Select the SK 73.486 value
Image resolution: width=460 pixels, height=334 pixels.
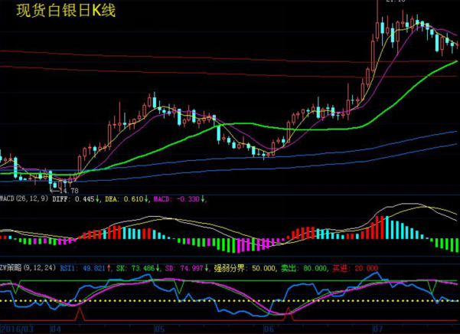click(x=136, y=268)
